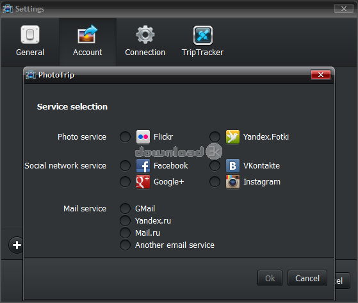
Task: Select the Instagram radio button
Action: coord(215,182)
